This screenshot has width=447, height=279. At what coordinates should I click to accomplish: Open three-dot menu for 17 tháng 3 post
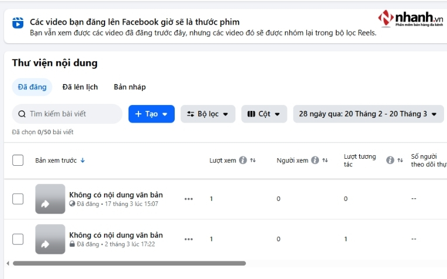coord(189,198)
